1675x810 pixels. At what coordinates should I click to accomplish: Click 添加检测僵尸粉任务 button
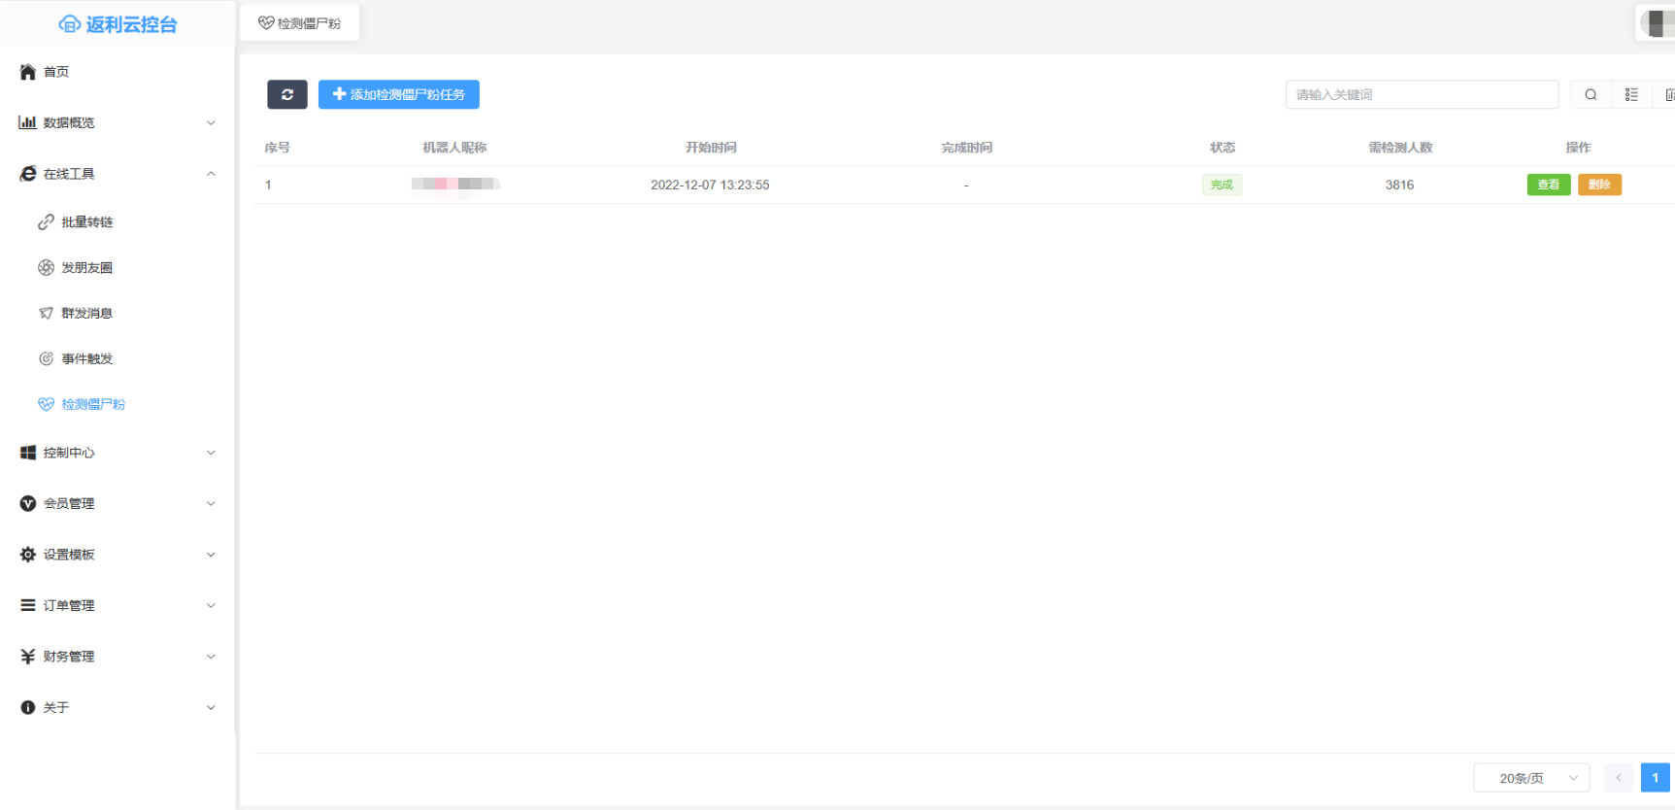[398, 94]
